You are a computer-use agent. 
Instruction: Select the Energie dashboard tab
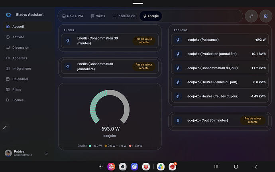point(151,16)
